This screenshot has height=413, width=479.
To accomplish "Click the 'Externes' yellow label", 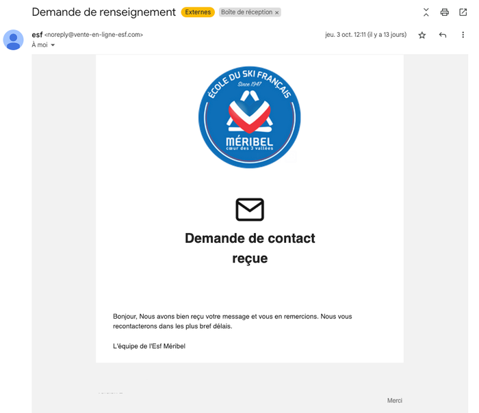I will pyautogui.click(x=198, y=12).
